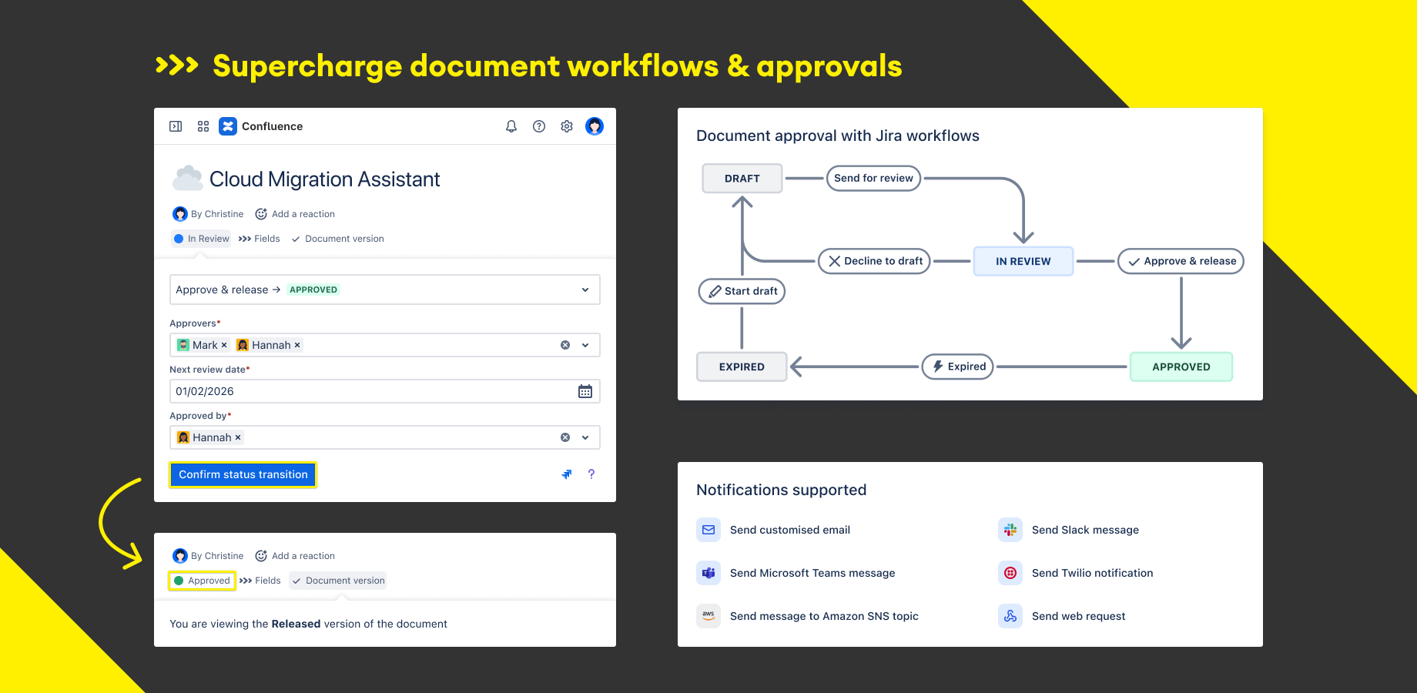
Task: Click Send customised email text
Action: coord(790,530)
